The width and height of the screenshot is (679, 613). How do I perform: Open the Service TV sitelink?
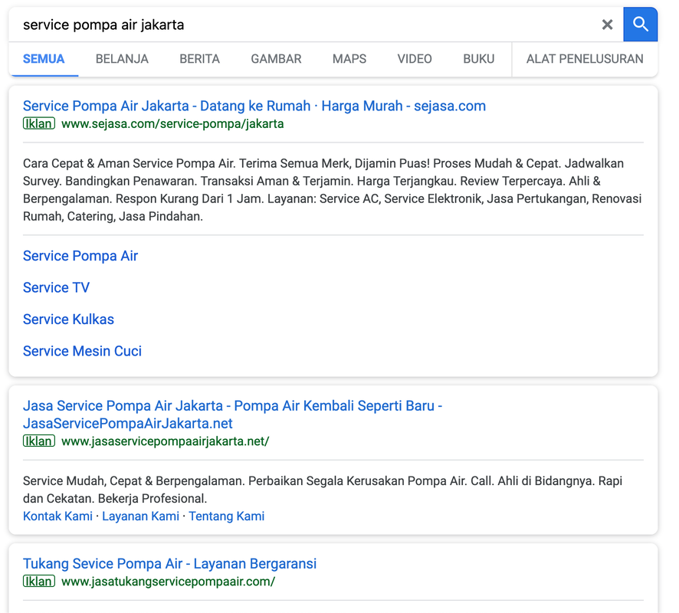pos(56,287)
